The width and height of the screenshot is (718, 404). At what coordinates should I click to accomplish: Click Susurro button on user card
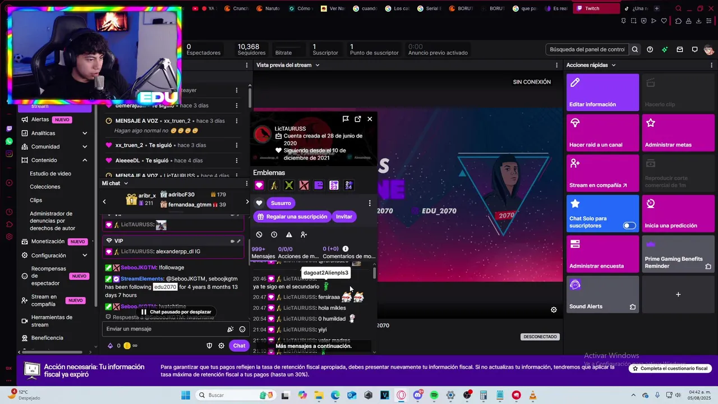point(281,203)
